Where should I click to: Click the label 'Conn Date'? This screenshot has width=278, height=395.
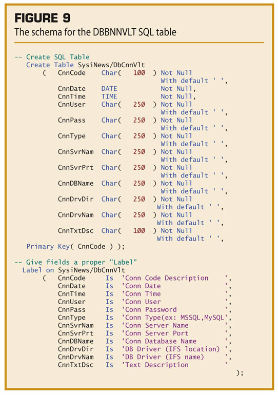(143, 286)
